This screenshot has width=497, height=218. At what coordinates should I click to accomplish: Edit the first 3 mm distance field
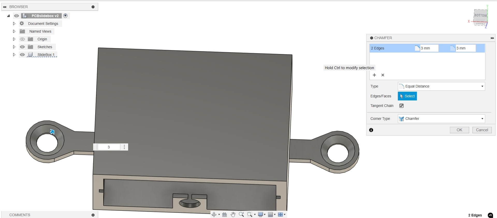[x=429, y=48]
